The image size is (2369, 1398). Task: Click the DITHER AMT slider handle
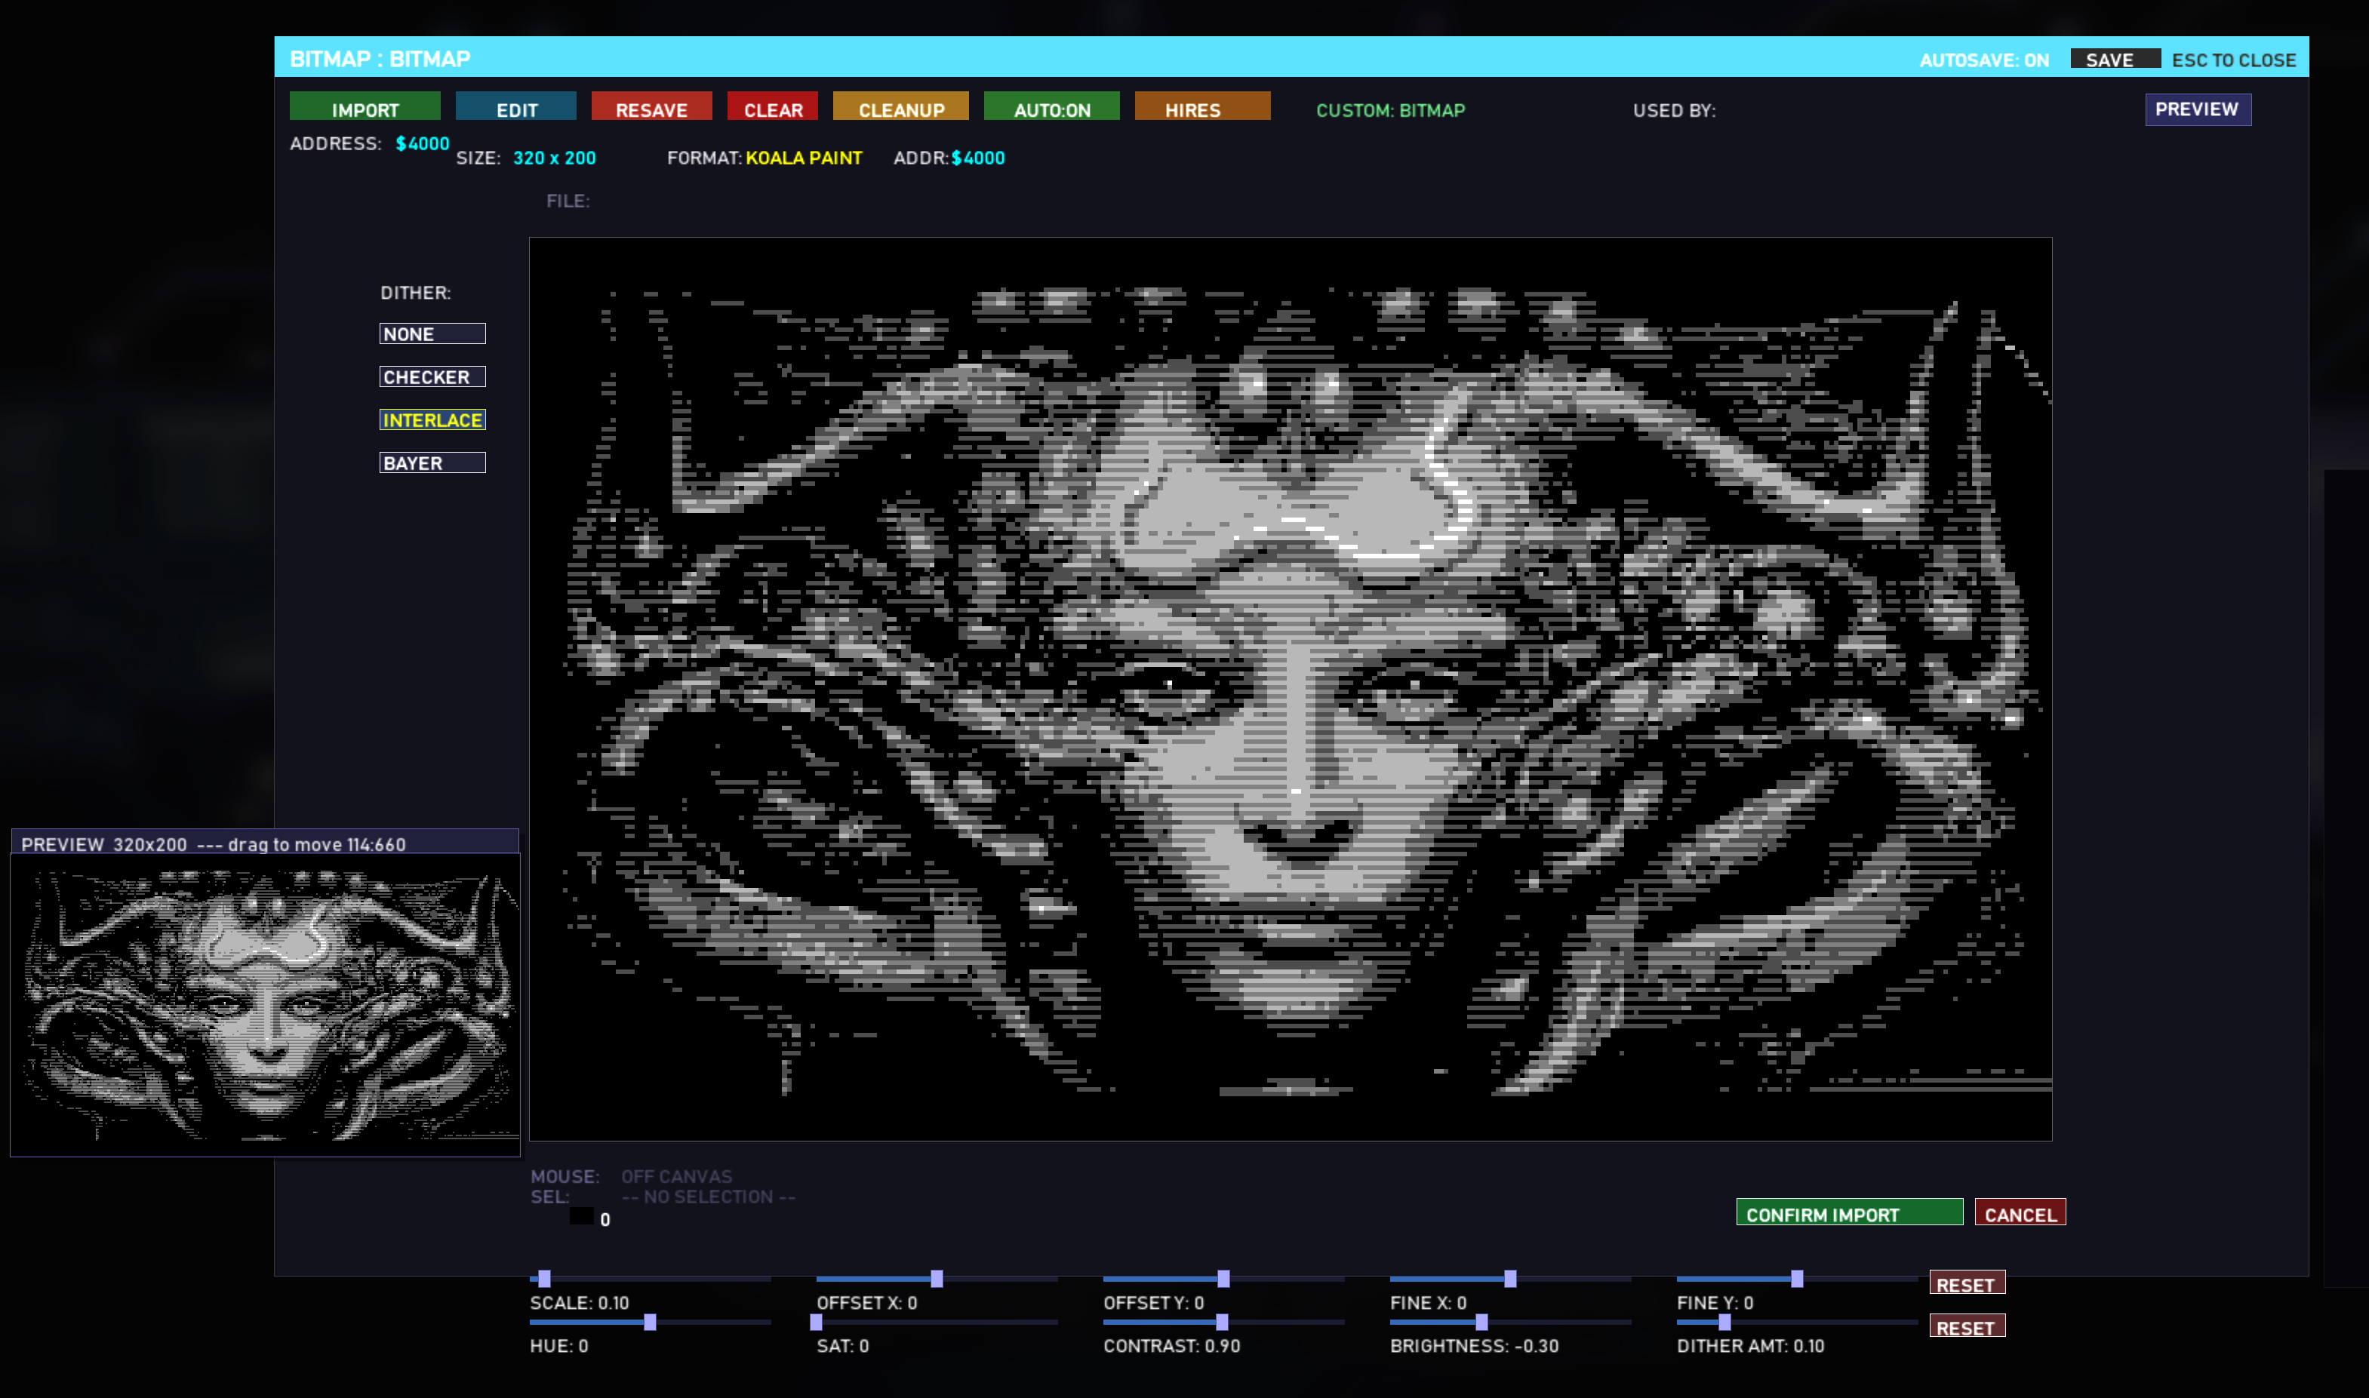pyautogui.click(x=1724, y=1323)
